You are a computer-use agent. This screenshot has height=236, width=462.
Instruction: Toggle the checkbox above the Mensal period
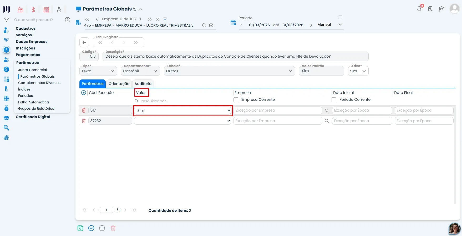pos(340,17)
